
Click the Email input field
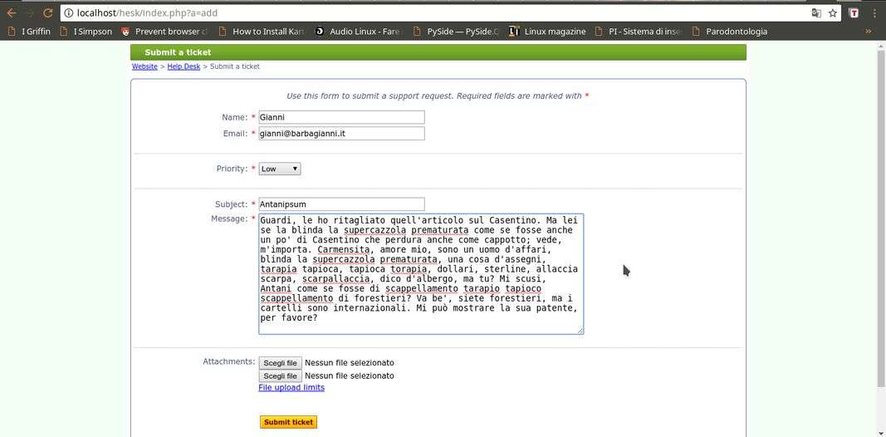pyautogui.click(x=341, y=134)
